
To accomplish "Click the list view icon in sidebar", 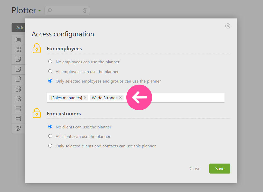I will pos(18,40).
